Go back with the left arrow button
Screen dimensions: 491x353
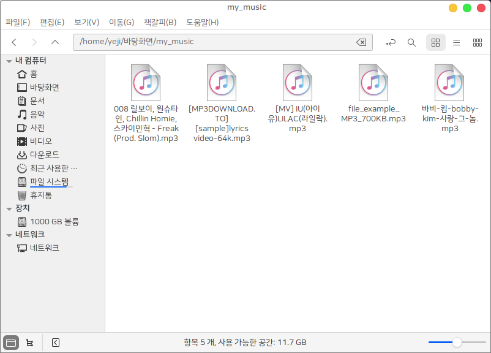(x=14, y=42)
